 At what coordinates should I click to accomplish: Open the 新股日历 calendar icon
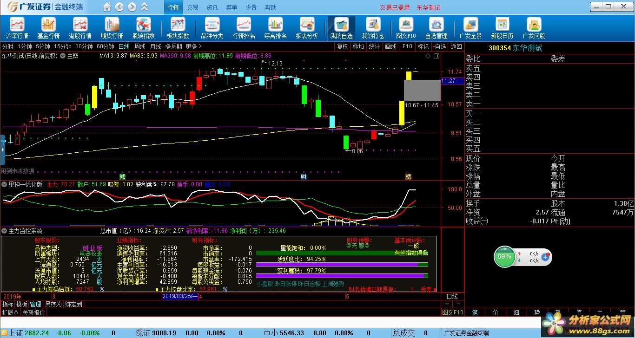click(x=502, y=28)
